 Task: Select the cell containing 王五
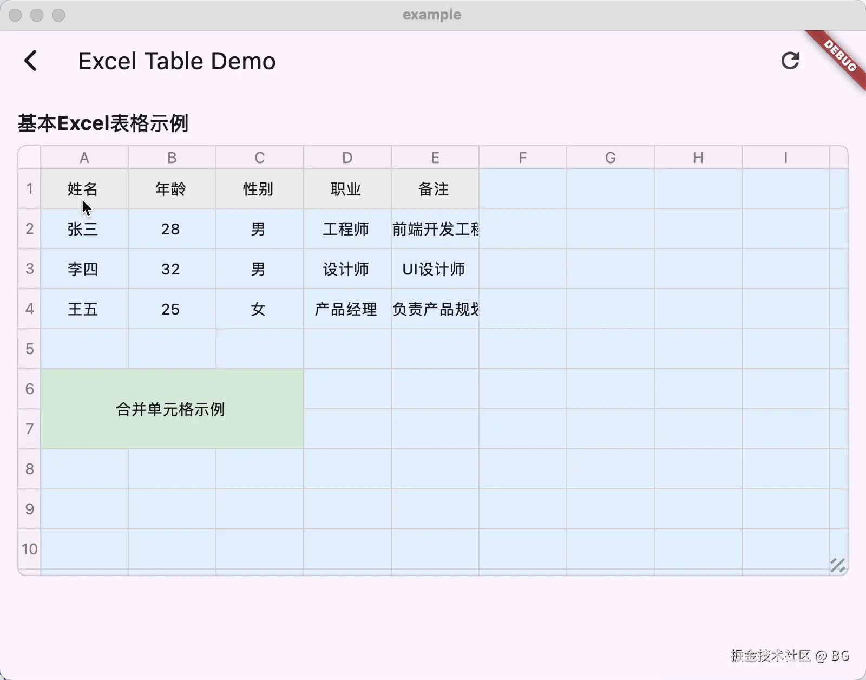[84, 309]
